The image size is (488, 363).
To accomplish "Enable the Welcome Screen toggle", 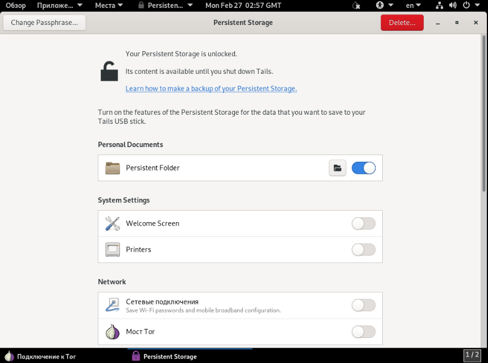I will [363, 224].
